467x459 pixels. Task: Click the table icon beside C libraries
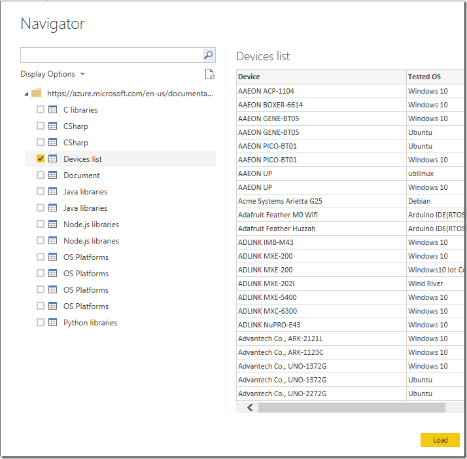pyautogui.click(x=53, y=109)
